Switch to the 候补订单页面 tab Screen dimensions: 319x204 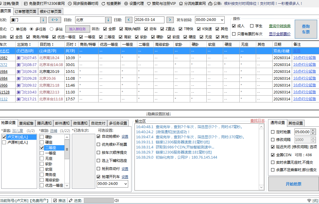51,11
